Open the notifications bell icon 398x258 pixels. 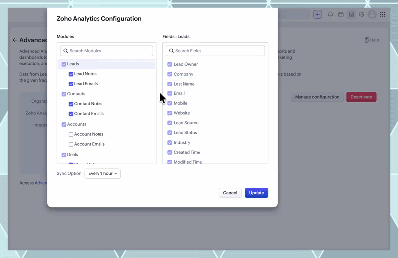[x=330, y=14]
